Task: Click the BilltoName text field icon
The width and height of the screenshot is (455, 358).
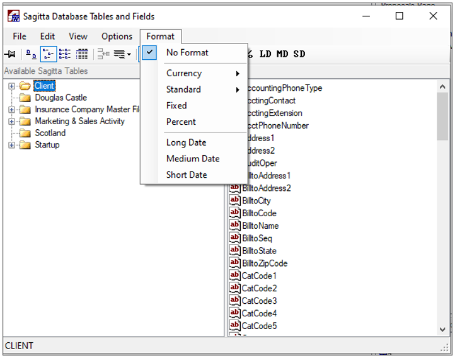Action: (234, 225)
